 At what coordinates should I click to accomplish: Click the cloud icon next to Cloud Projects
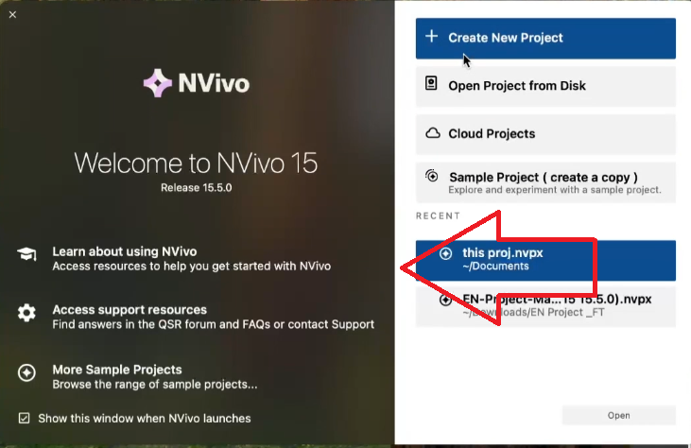(x=432, y=133)
